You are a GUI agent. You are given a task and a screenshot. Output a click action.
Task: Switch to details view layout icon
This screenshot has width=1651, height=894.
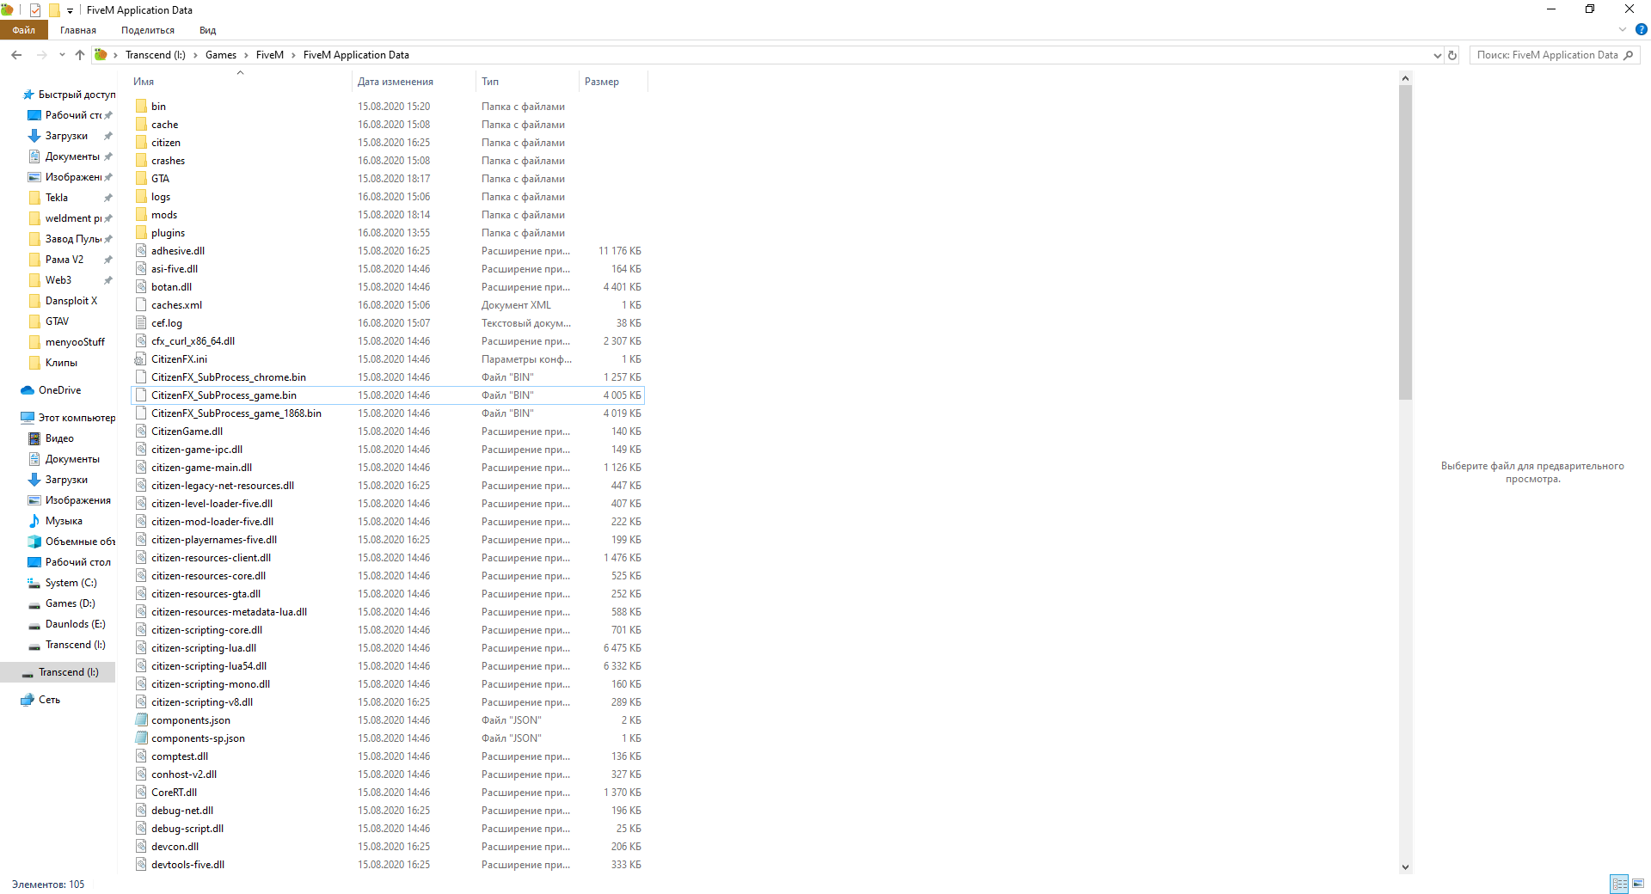click(x=1619, y=884)
